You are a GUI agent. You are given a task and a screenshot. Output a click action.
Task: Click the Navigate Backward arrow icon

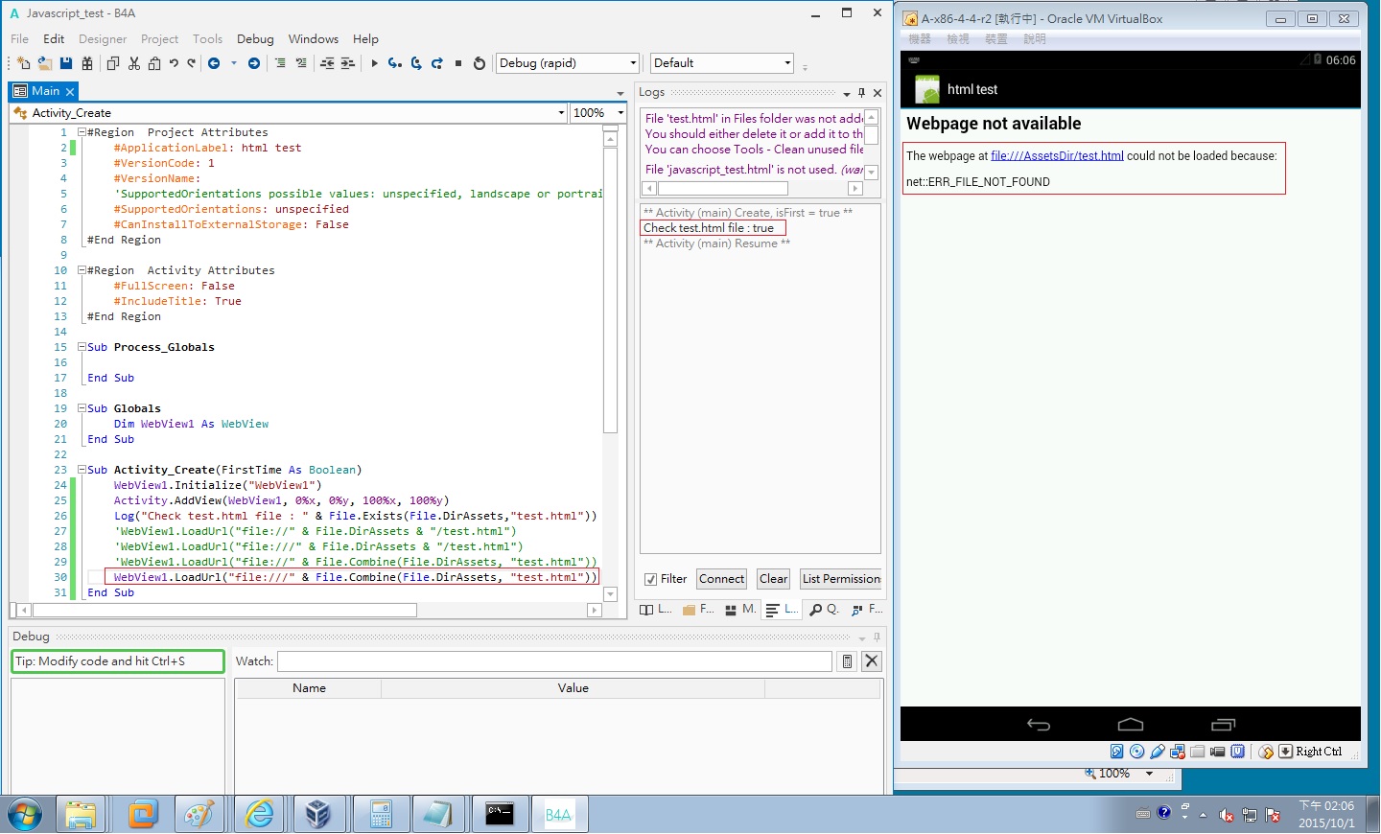click(214, 63)
